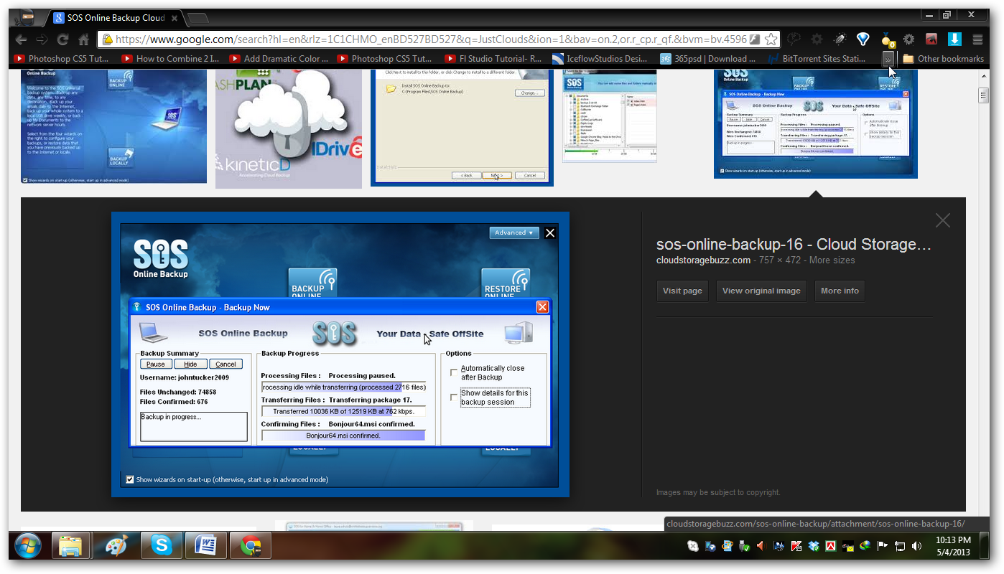This screenshot has width=1004, height=574.
Task: Select the Install SOS Online Backup thumbnail
Action: pyautogui.click(x=462, y=128)
